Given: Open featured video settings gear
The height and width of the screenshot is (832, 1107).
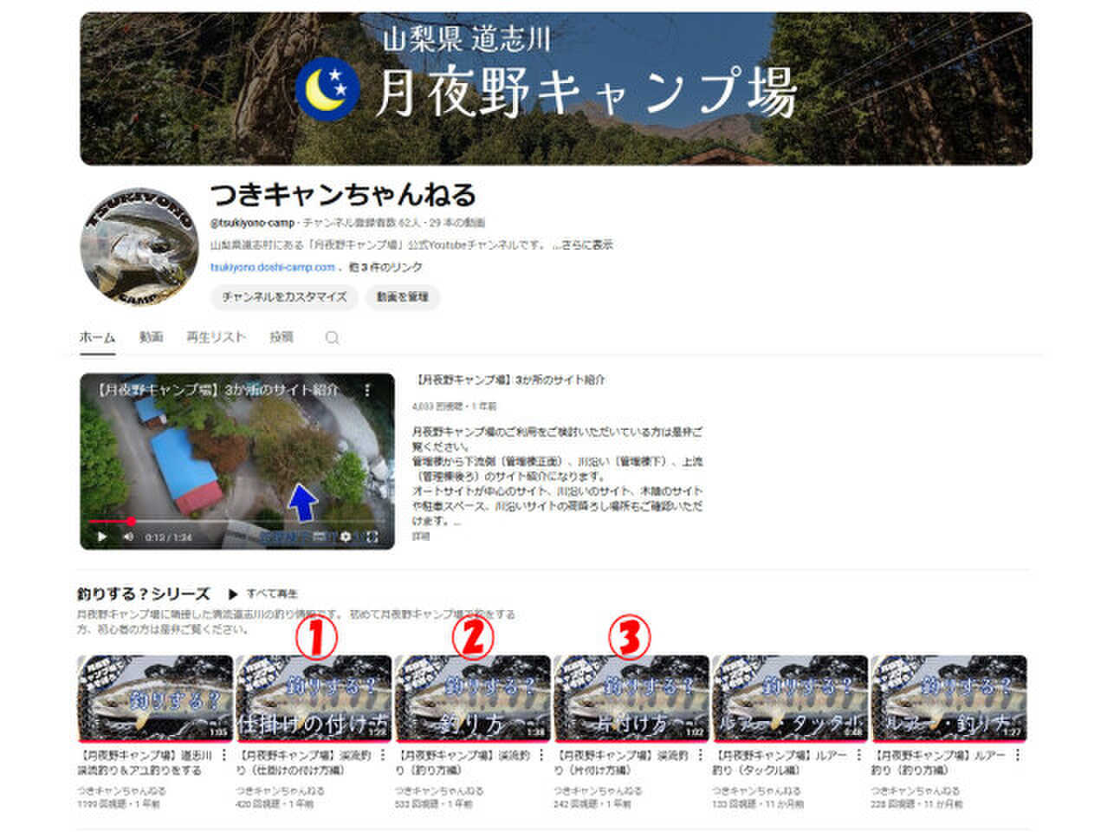Looking at the screenshot, I should click(346, 536).
